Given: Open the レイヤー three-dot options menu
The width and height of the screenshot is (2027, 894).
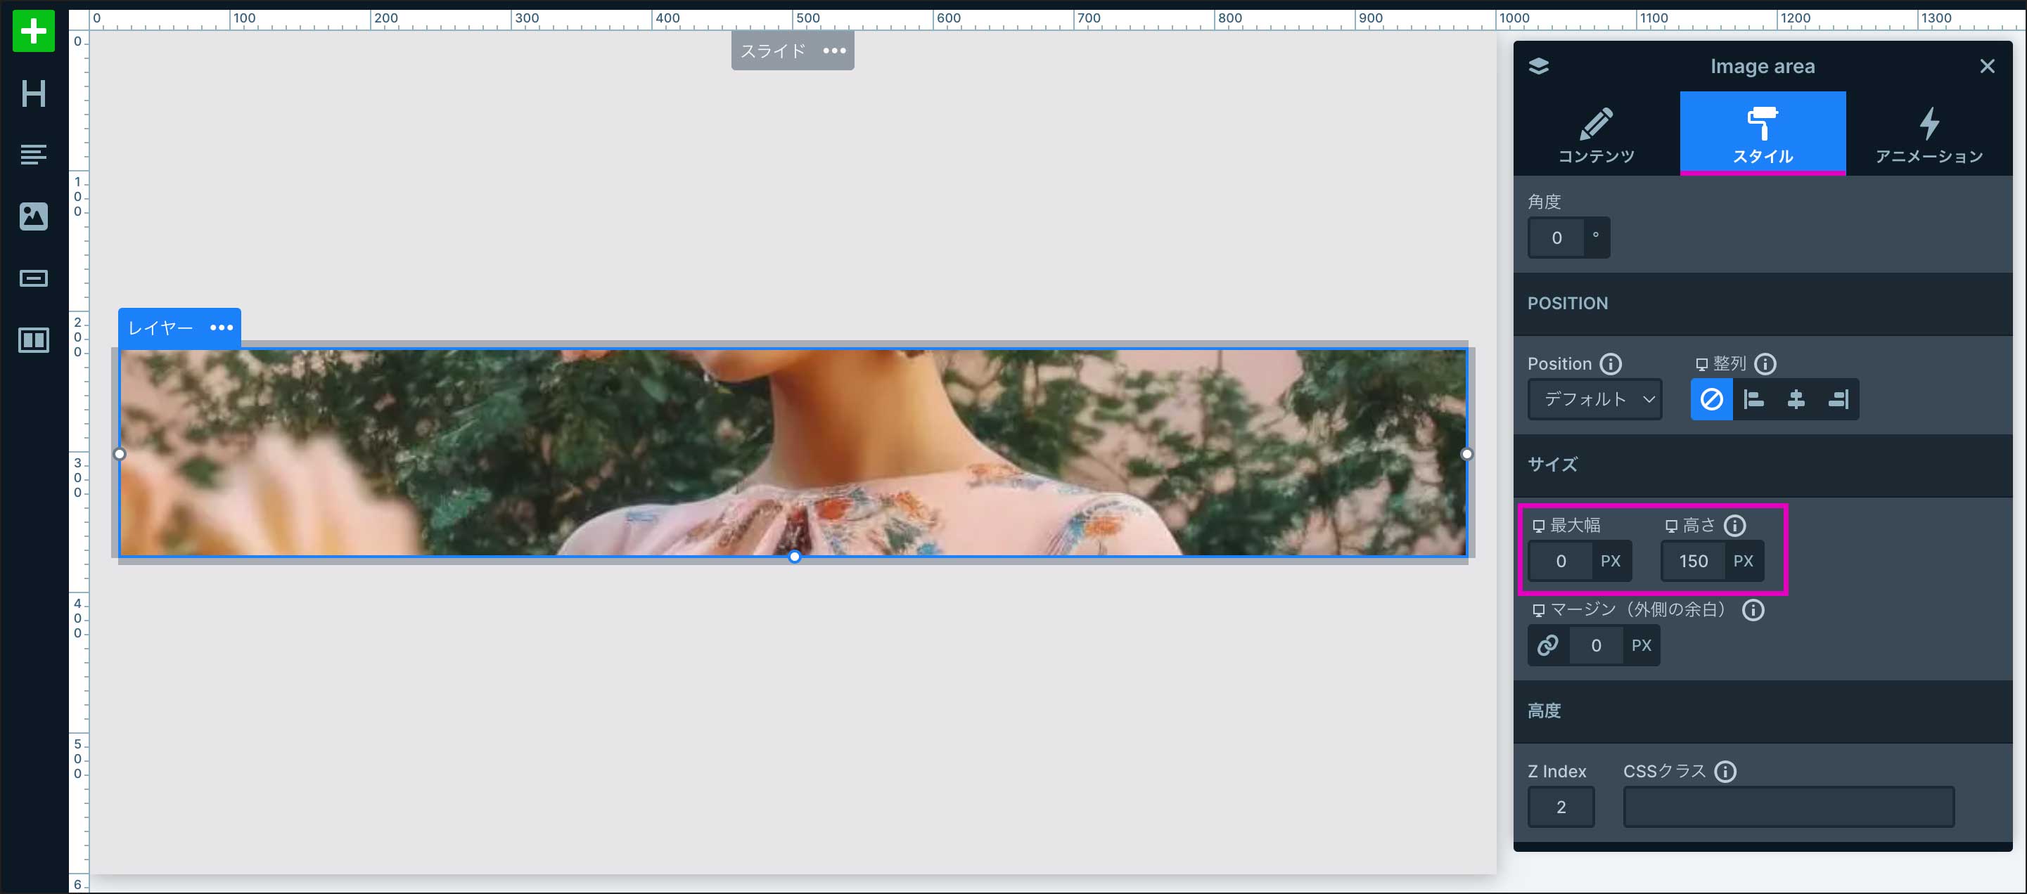Looking at the screenshot, I should [221, 327].
